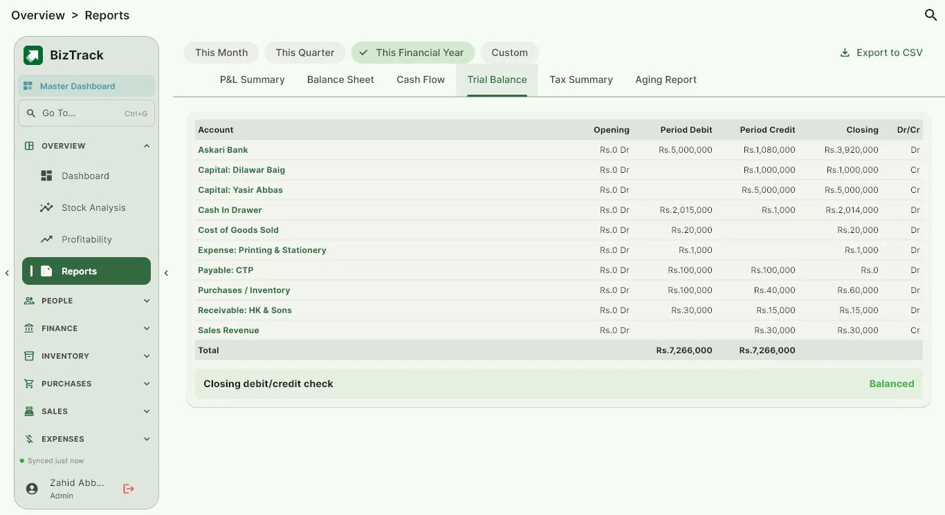Image resolution: width=945 pixels, height=515 pixels.
Task: Select the This Month period filter
Action: tap(221, 53)
